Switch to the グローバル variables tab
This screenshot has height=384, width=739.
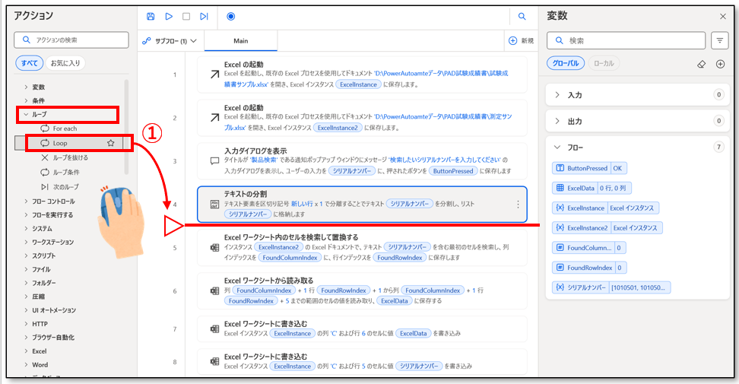click(x=565, y=64)
